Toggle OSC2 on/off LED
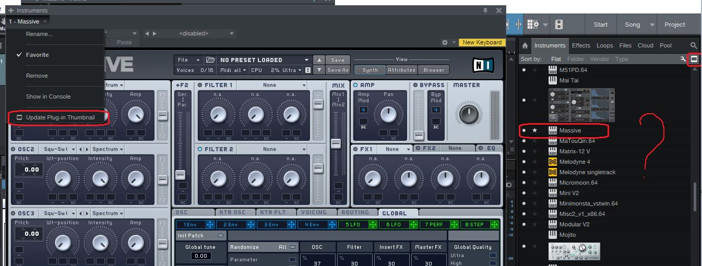This screenshot has width=702, height=266. [14, 149]
